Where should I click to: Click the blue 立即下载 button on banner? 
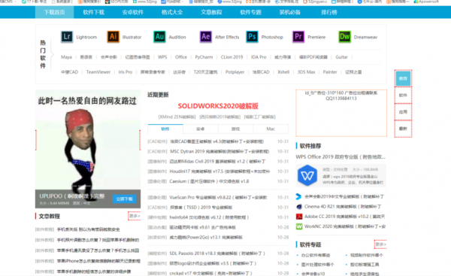(x=125, y=199)
